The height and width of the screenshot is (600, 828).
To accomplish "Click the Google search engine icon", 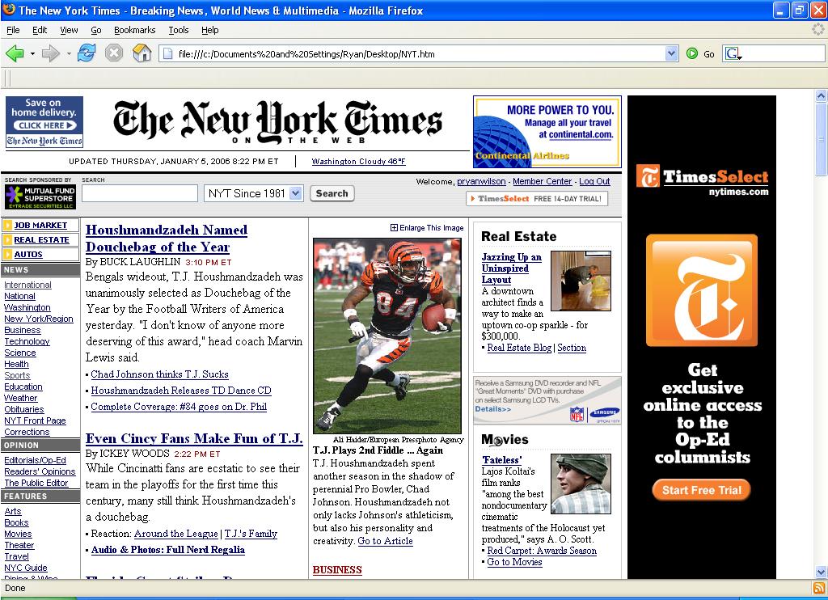I will [x=733, y=54].
